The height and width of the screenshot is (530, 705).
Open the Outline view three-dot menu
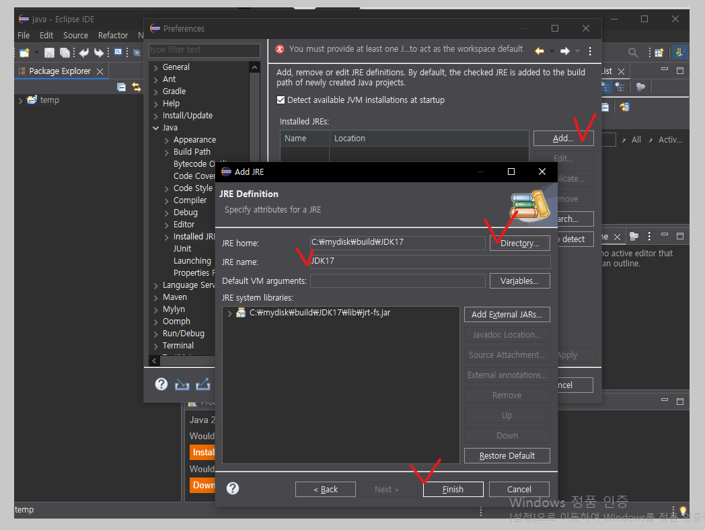[x=649, y=236]
